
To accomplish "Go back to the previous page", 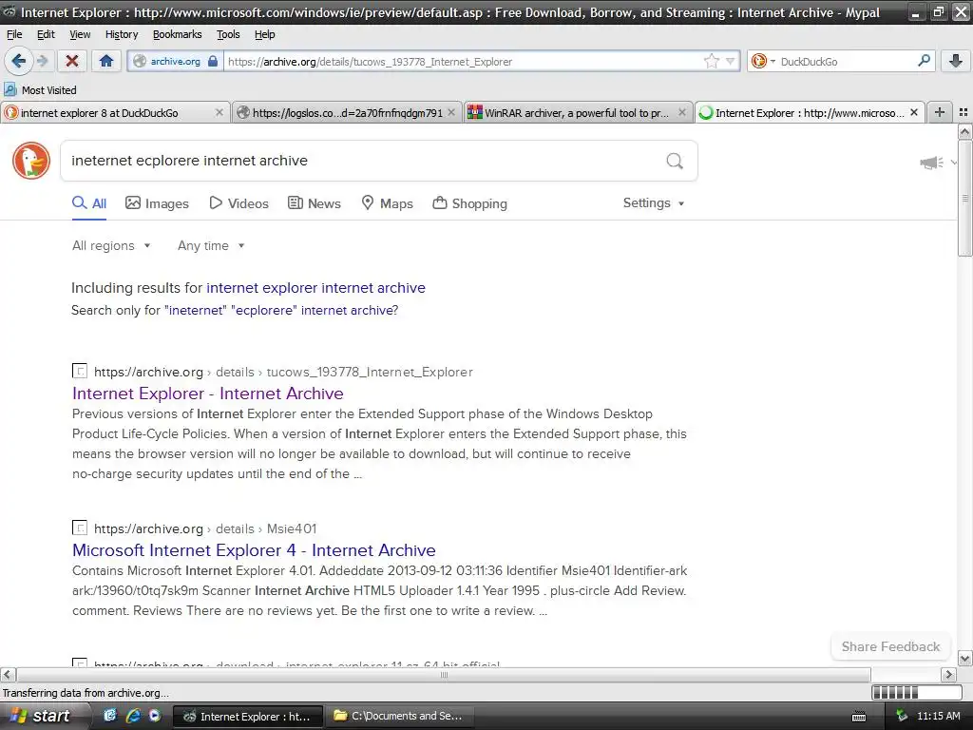I will pyautogui.click(x=18, y=61).
